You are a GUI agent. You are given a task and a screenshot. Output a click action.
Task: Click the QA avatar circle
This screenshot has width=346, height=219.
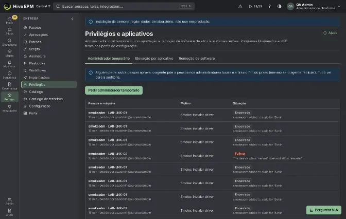(290, 6)
